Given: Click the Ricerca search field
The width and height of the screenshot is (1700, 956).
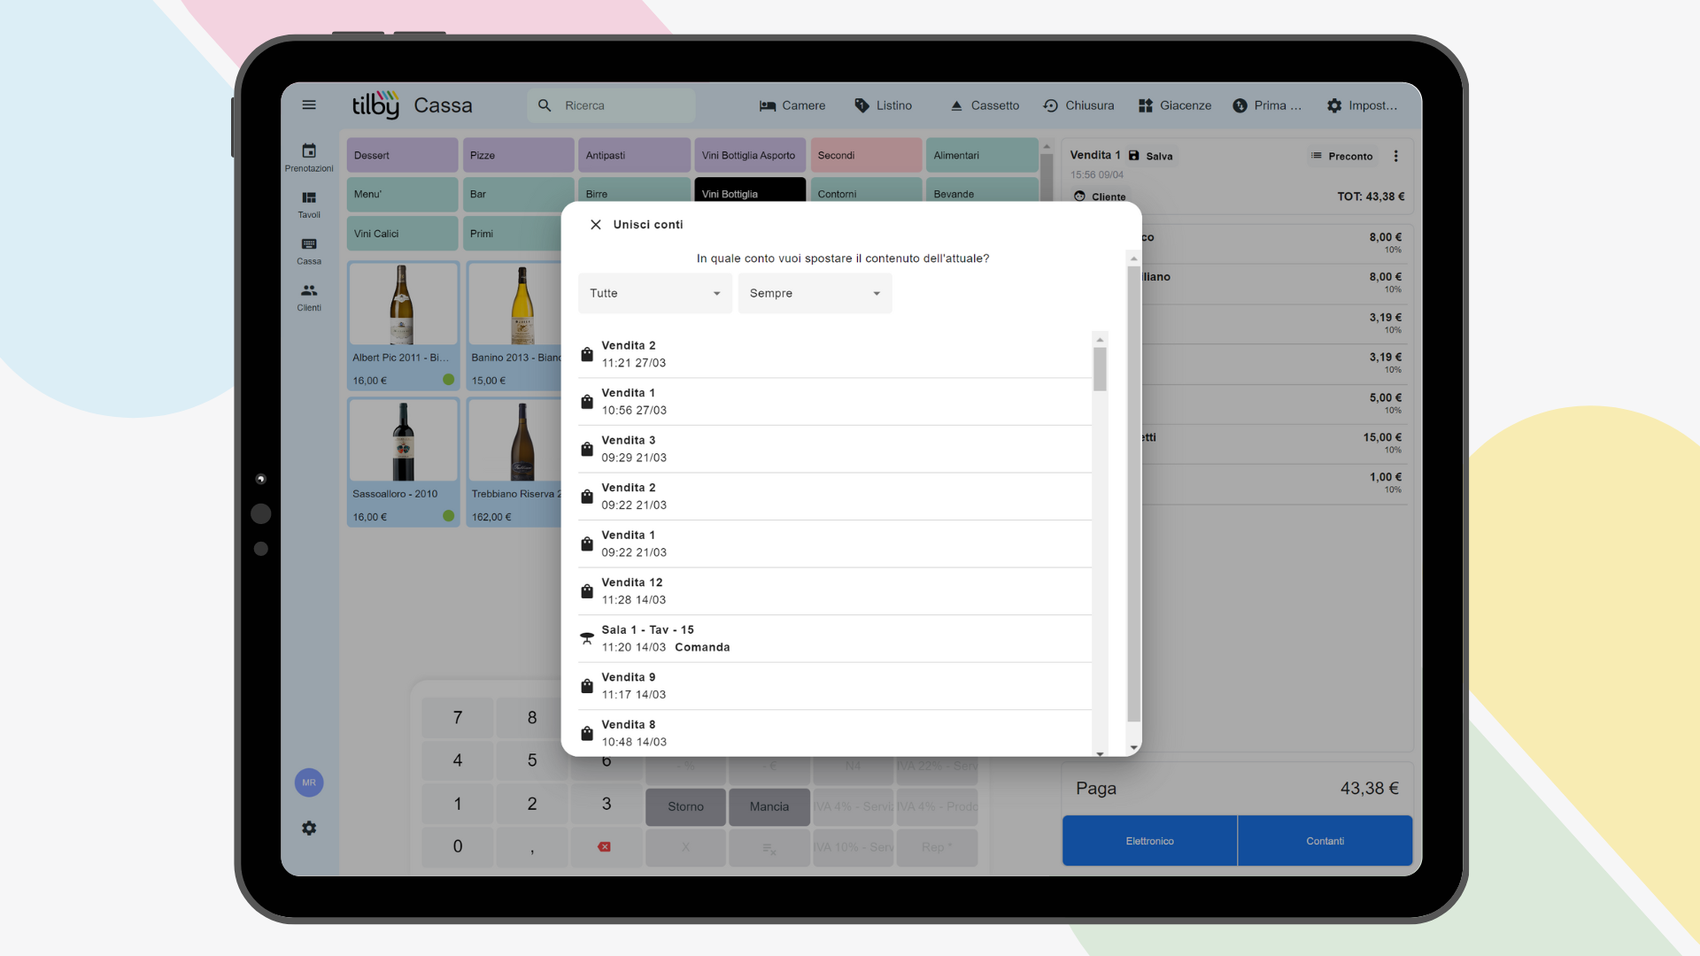Looking at the screenshot, I should pyautogui.click(x=612, y=105).
